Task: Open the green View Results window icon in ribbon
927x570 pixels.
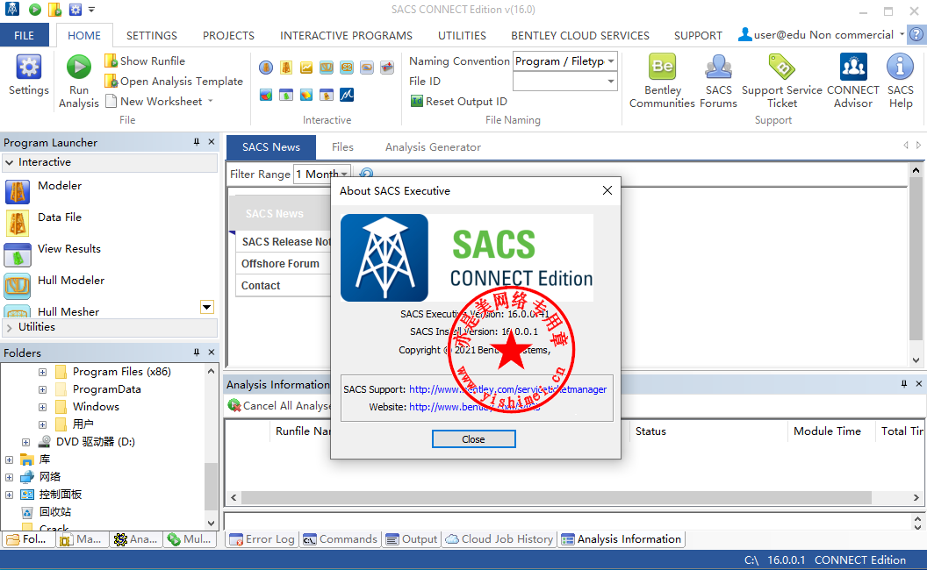Action: 286,95
